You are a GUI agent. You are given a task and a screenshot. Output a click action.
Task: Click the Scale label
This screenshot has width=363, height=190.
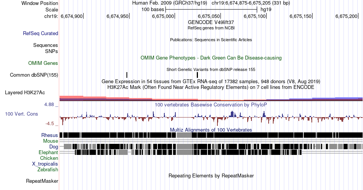pos(52,10)
